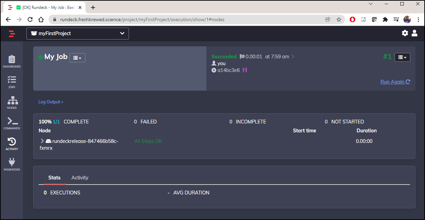Click the #1 execution number
This screenshot has height=220, width=425.
[387, 57]
